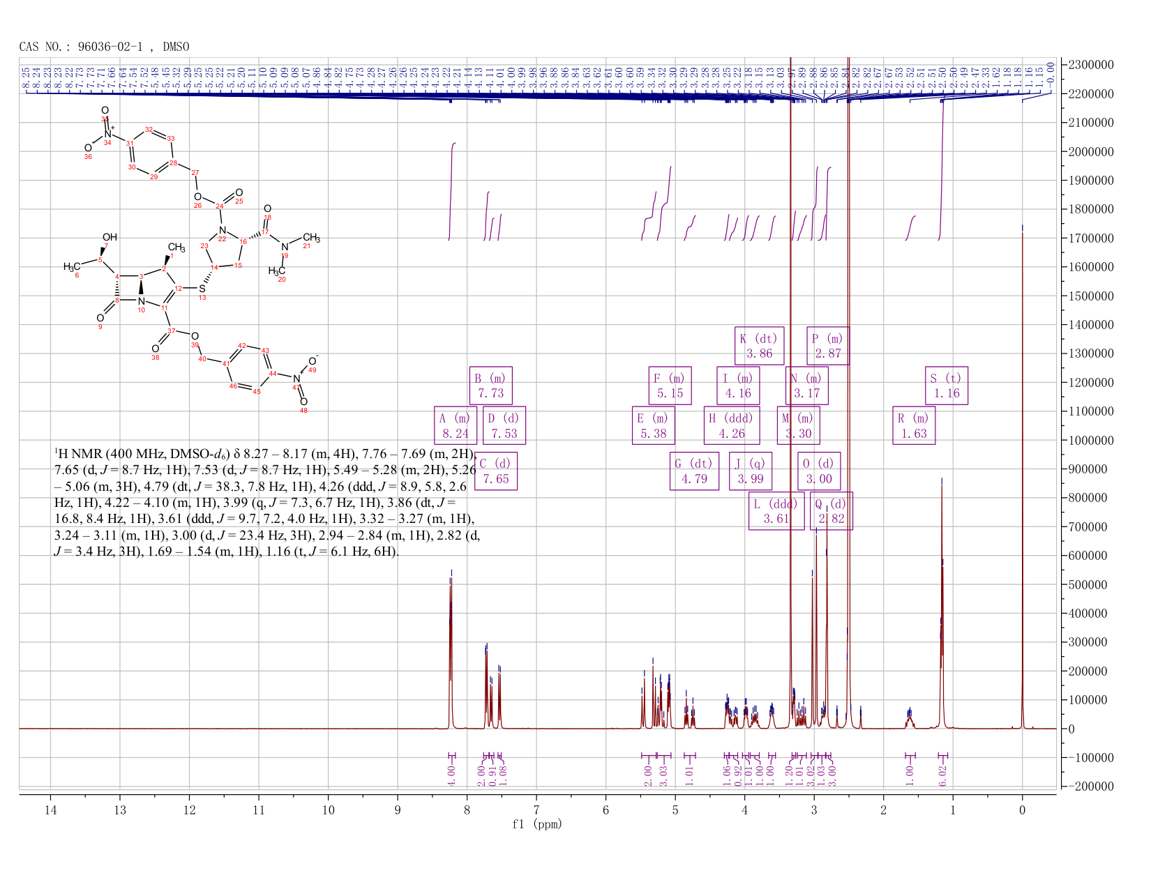Click the 4.00 integral label near 8.24 ppm
This screenshot has height=889, width=1151.
tap(451, 773)
